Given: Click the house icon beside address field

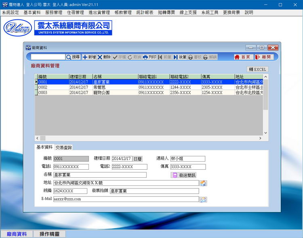Looking at the screenshot, I should 204,183.
